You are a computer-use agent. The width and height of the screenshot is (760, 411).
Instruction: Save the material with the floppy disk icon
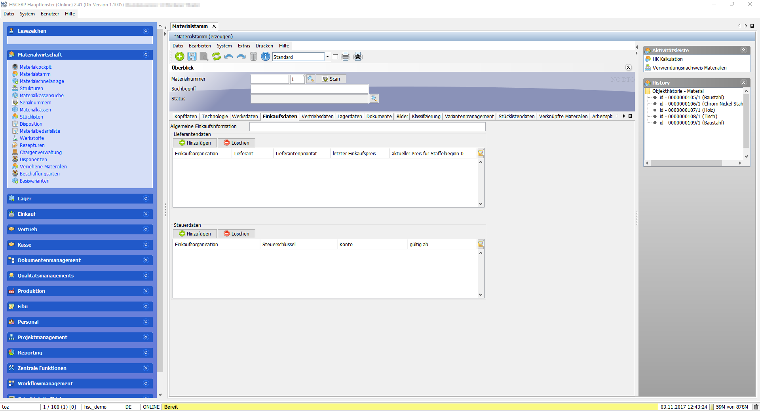pos(192,57)
